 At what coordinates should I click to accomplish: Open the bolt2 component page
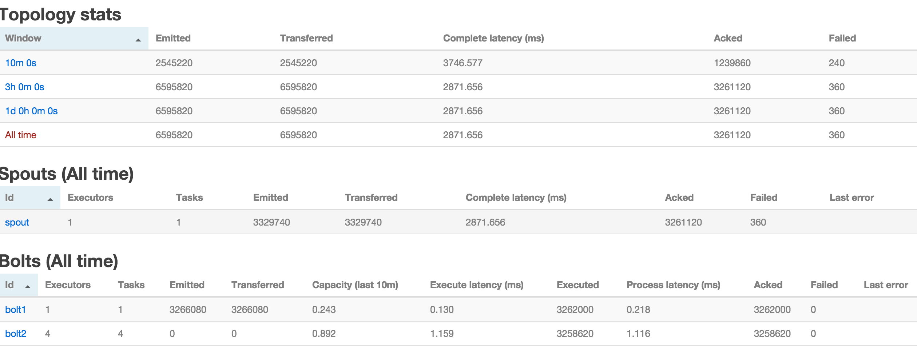(16, 334)
